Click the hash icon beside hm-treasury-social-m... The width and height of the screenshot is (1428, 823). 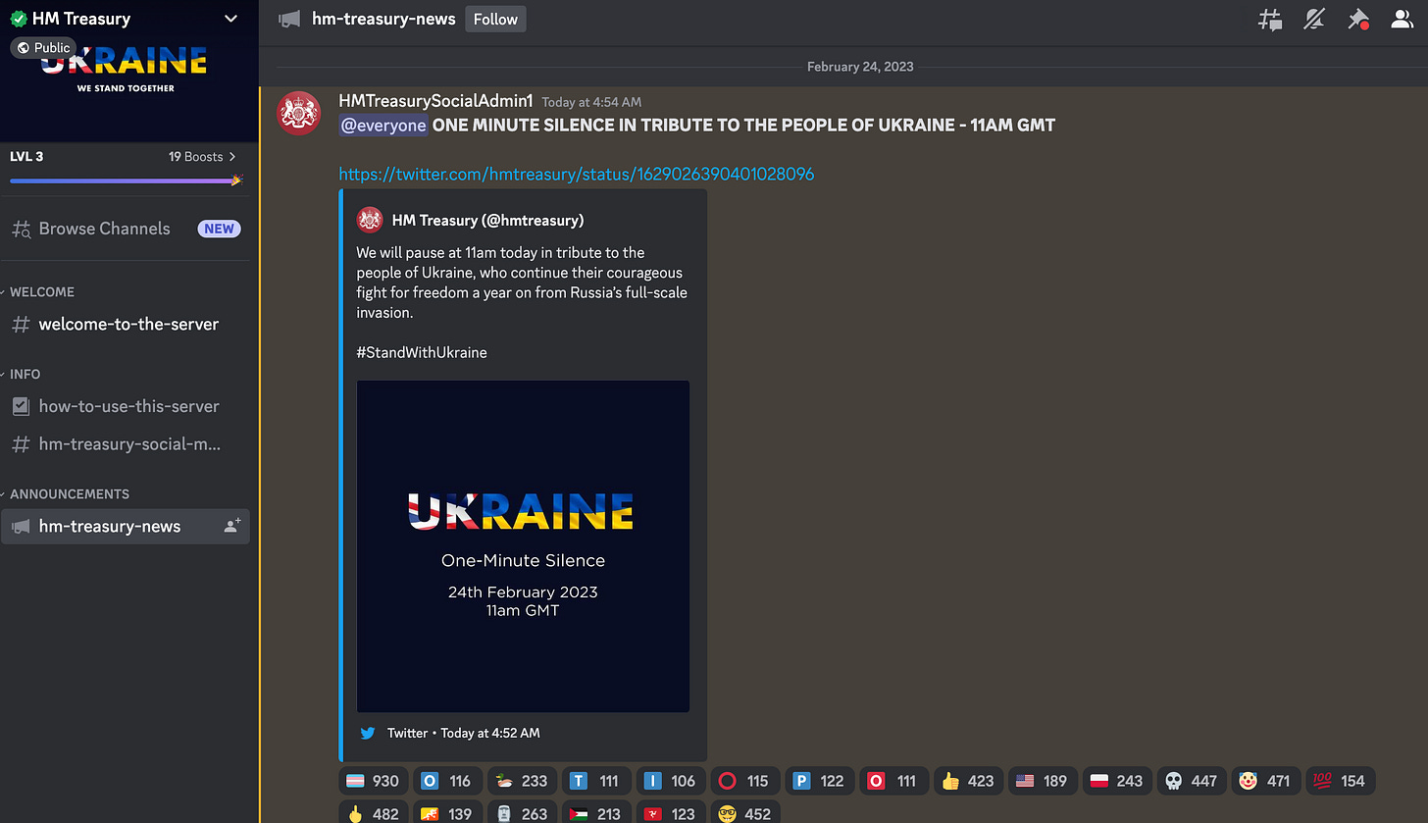click(x=21, y=444)
